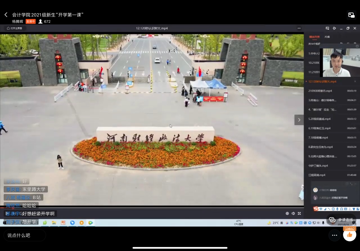Open the PowerPoint taskbar icon

click(63, 223)
